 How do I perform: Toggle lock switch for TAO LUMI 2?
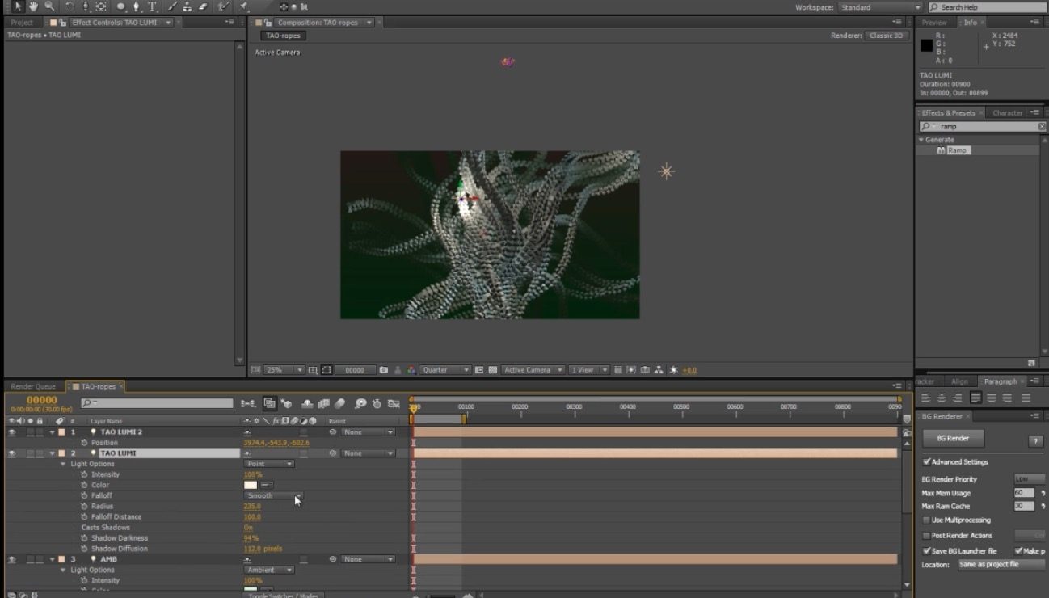(x=40, y=432)
